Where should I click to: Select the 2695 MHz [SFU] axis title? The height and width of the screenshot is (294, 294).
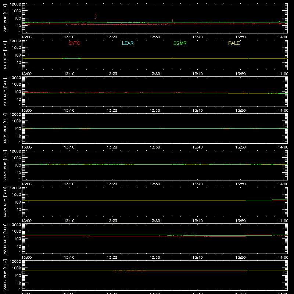[x=5, y=165]
